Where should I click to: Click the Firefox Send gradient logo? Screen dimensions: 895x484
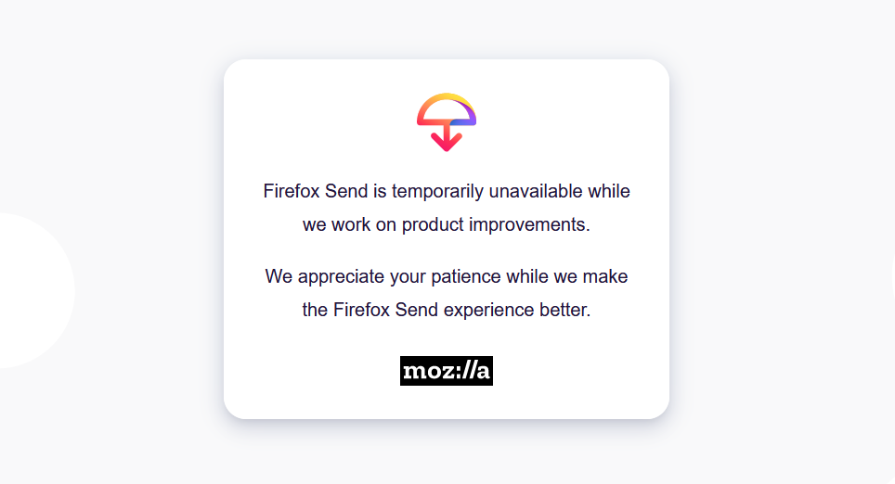pyautogui.click(x=447, y=122)
